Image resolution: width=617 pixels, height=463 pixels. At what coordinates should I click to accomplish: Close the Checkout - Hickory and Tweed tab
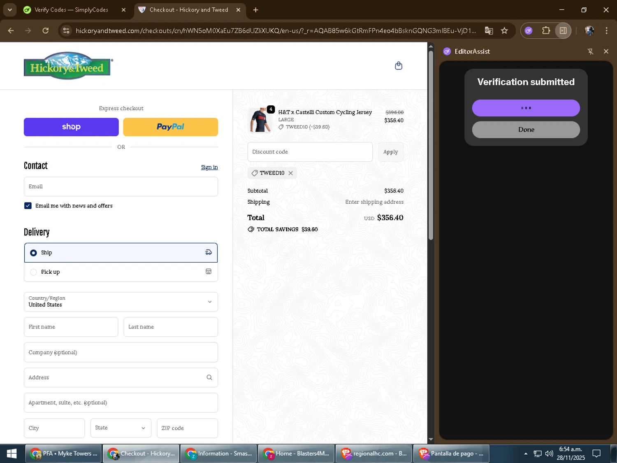238,10
